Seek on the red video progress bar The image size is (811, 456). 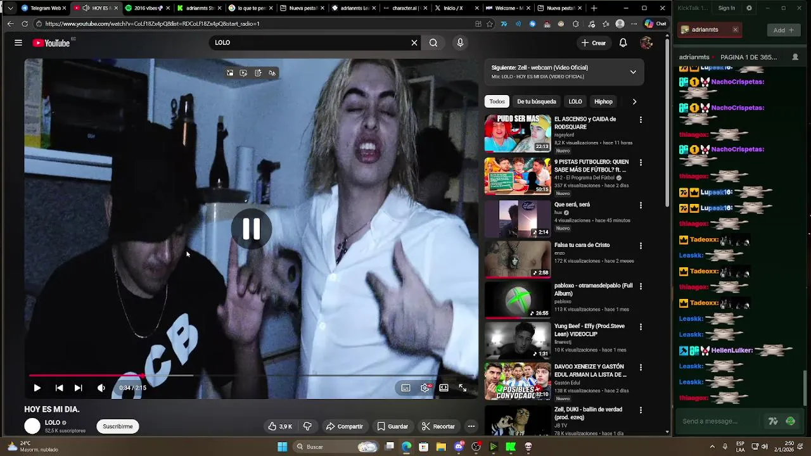(x=252, y=376)
